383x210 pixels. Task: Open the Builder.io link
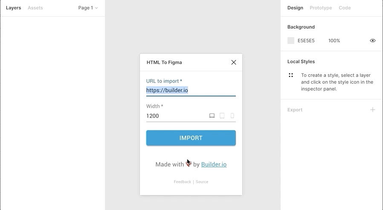(x=214, y=164)
